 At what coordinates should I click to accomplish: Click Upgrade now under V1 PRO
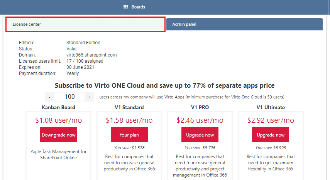pyautogui.click(x=200, y=135)
